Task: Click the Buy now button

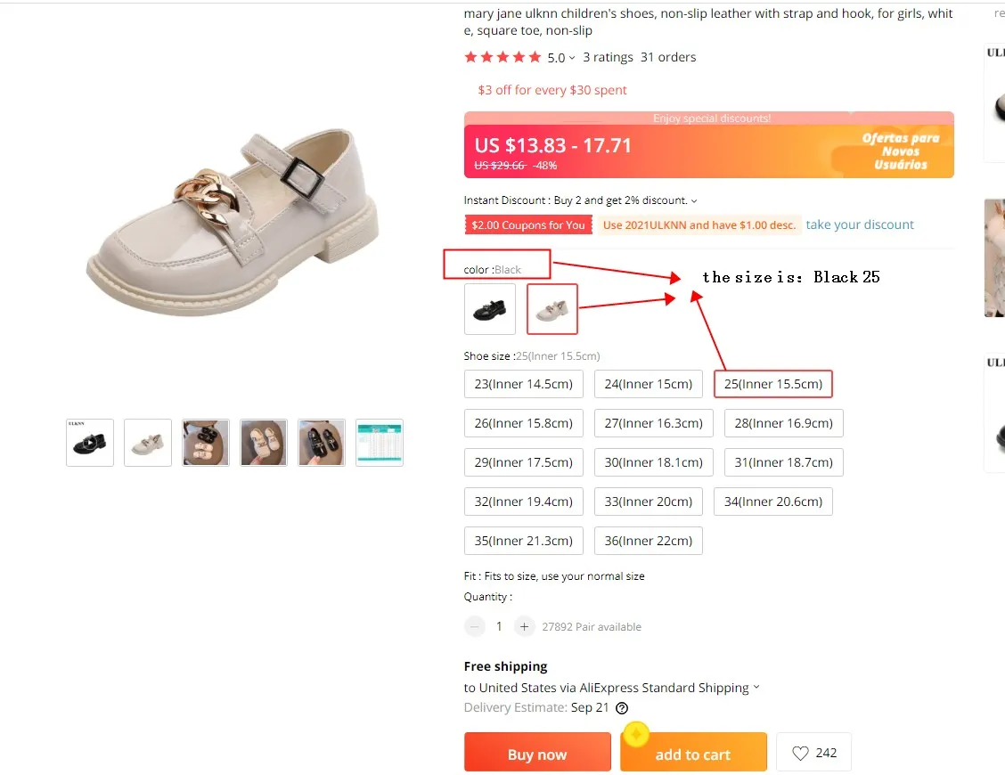Action: [x=537, y=754]
